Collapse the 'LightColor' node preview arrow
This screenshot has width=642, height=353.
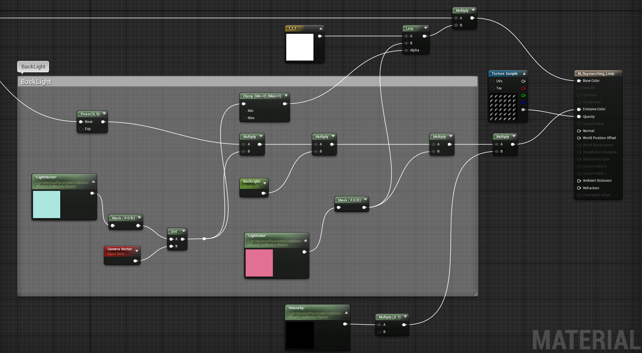tap(306, 240)
